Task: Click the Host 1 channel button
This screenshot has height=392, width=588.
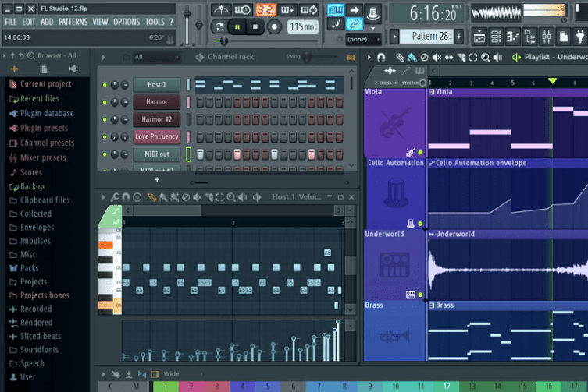Action: point(157,85)
